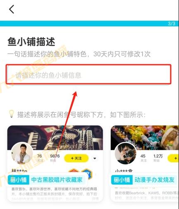The width and height of the screenshot is (179, 209).
Task: Go back using the top-left arrow
Action: 12,9
